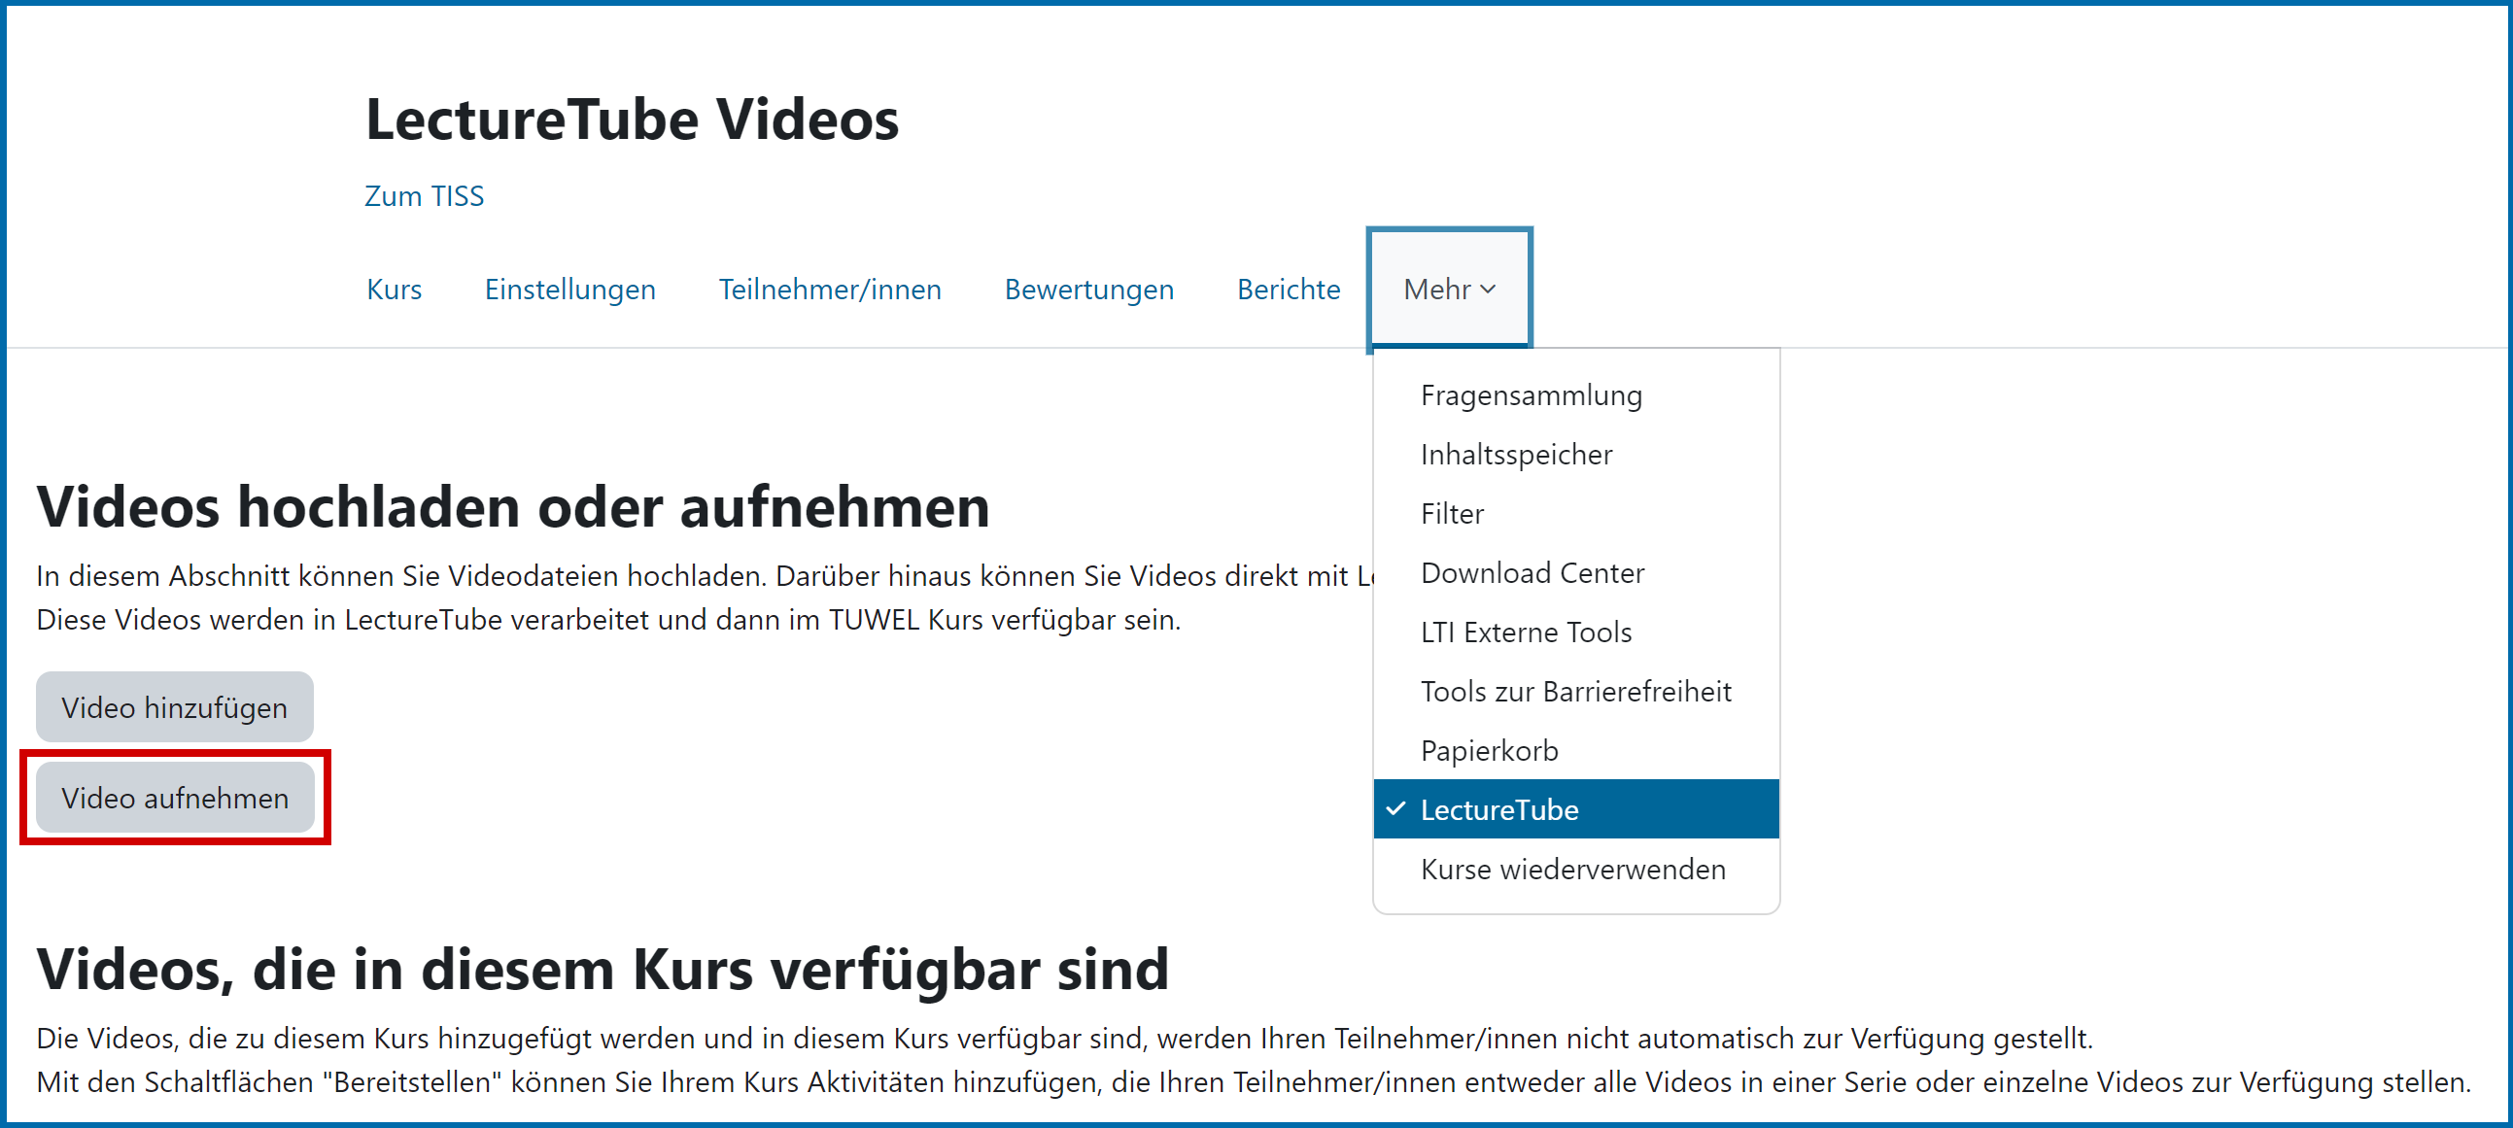Select the highlighted LectureTube menu entry
The width and height of the screenshot is (2513, 1128).
point(1575,809)
